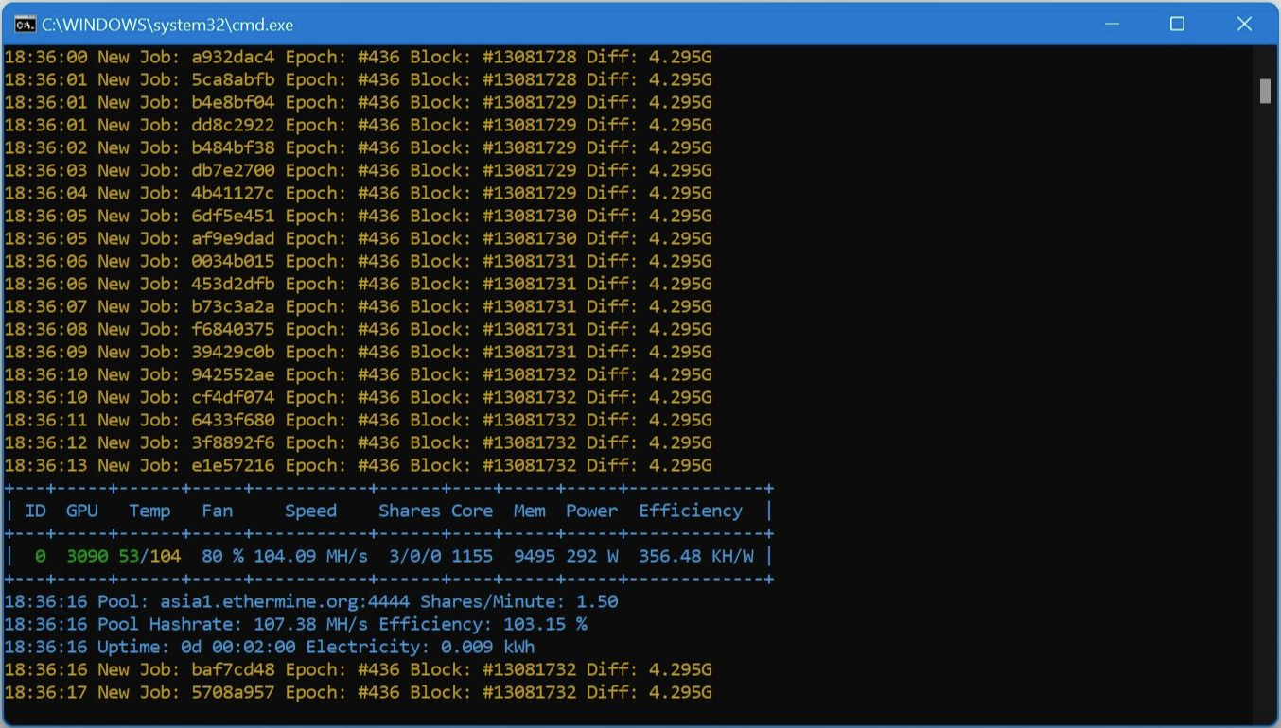
Task: Click memory clock value 9495
Action: point(535,556)
